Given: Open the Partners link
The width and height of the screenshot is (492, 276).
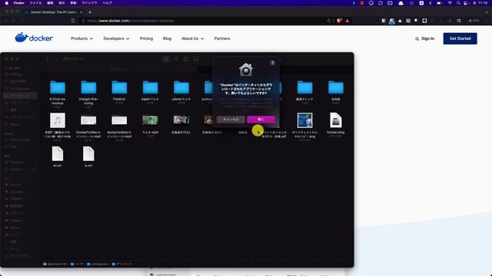Looking at the screenshot, I should pyautogui.click(x=222, y=38).
